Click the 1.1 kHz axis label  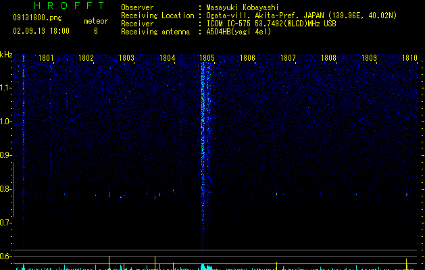[5, 88]
